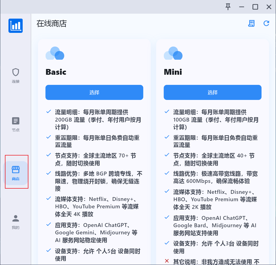Click Mini 重置期限 reset period text
Screen dimensions: 276x265
click(x=215, y=142)
